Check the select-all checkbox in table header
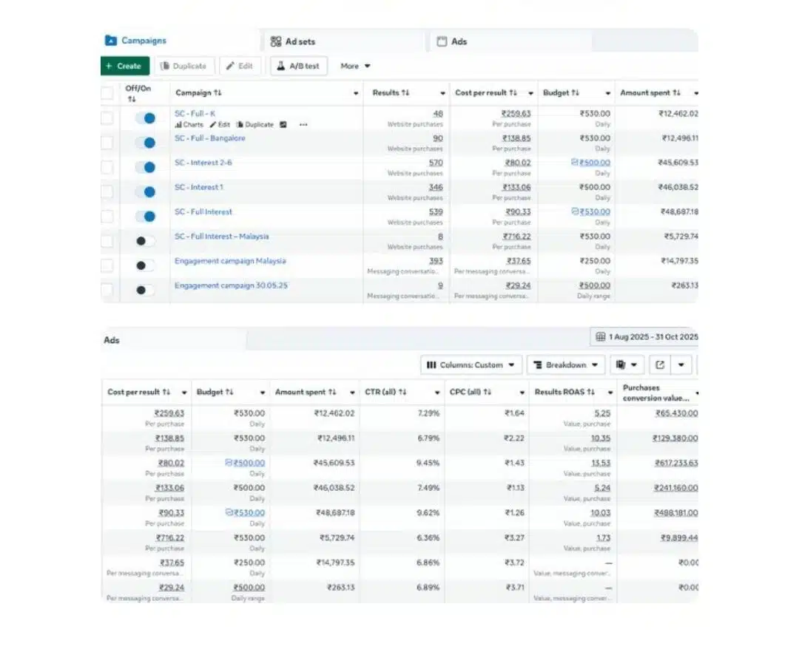The height and width of the screenshot is (652, 799). [107, 93]
